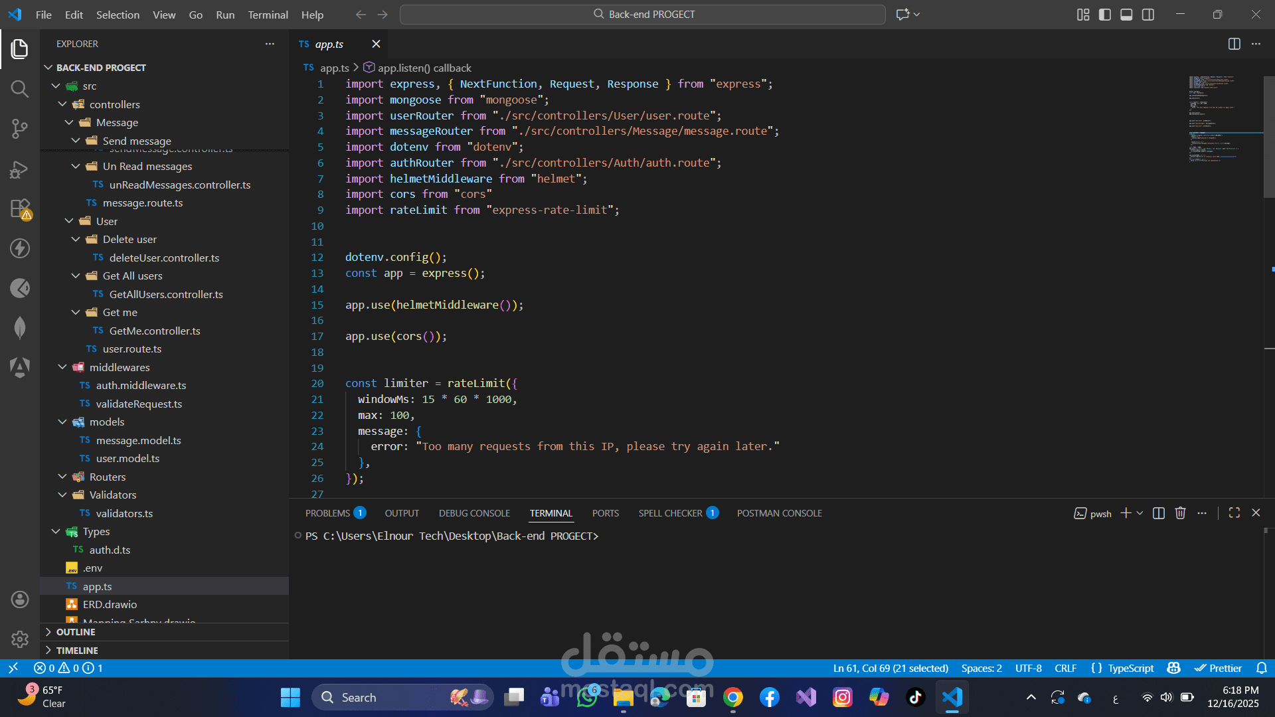Toggle primary sidebar visibility in title bar
Viewport: 1275px width, 717px height.
coord(1105,15)
